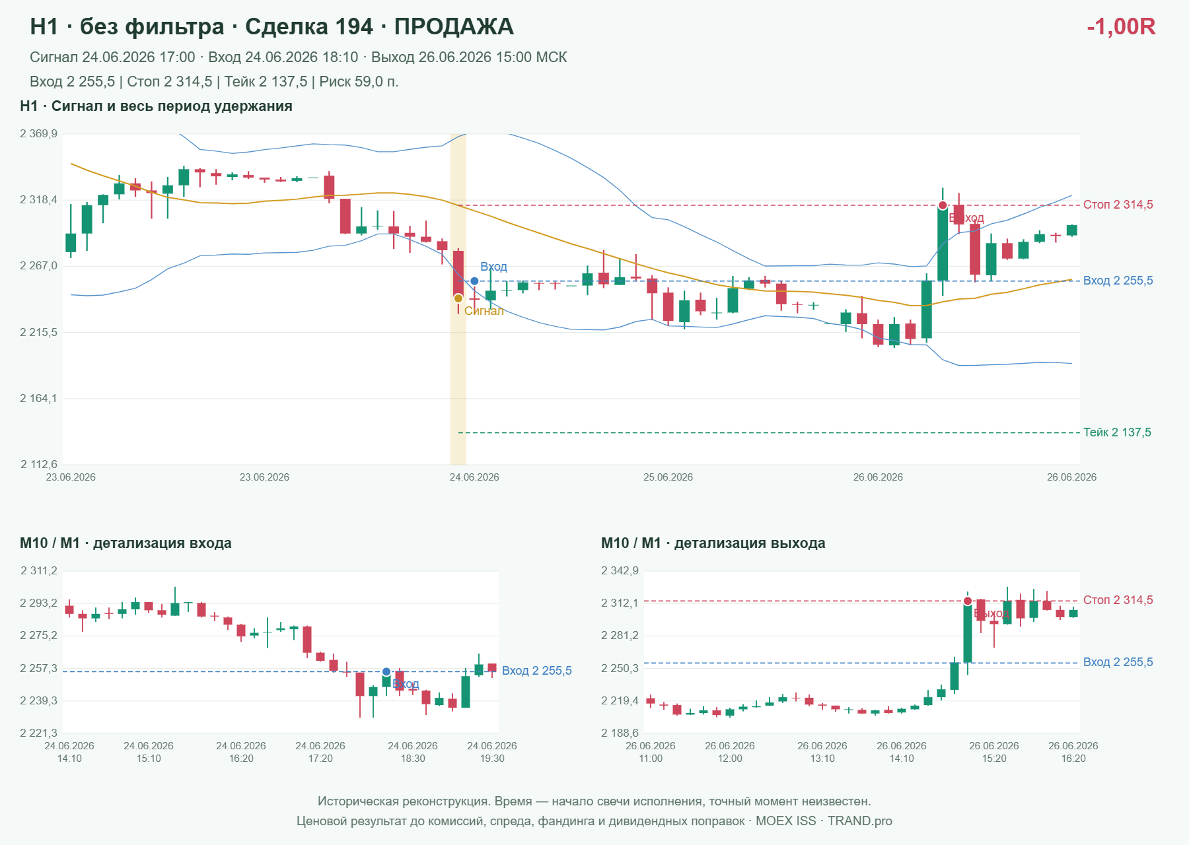Click heading 'H1 · Сигнал и весь период удержания'
The image size is (1189, 845).
point(156,106)
